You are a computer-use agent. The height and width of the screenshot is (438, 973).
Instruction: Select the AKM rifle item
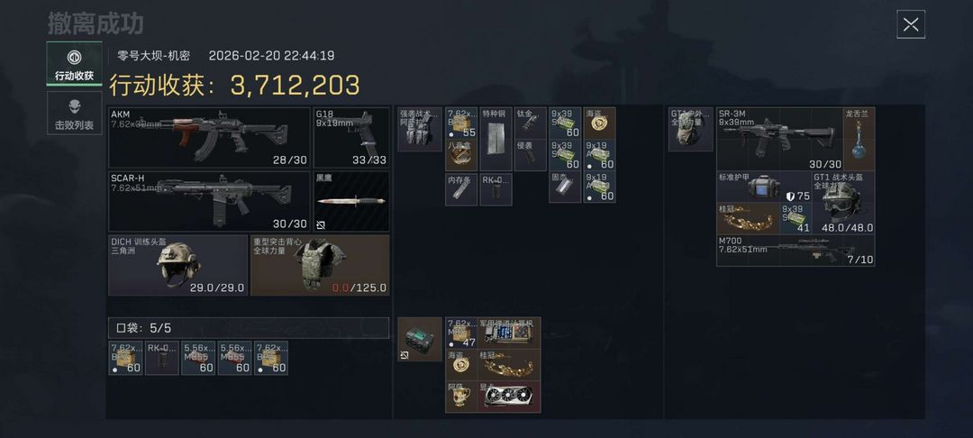pos(209,138)
